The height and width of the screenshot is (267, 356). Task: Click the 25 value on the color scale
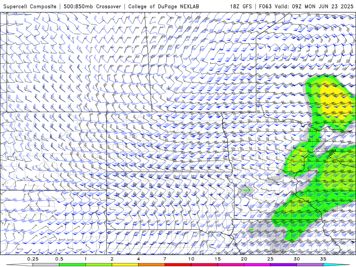(x=270, y=259)
